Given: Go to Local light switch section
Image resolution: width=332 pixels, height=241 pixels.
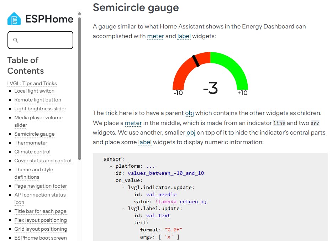Looking at the screenshot, I should (x=35, y=91).
